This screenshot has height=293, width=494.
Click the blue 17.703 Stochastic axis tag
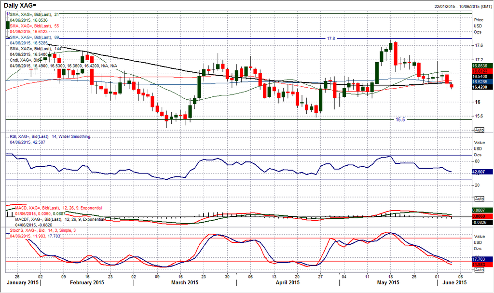point(482,259)
